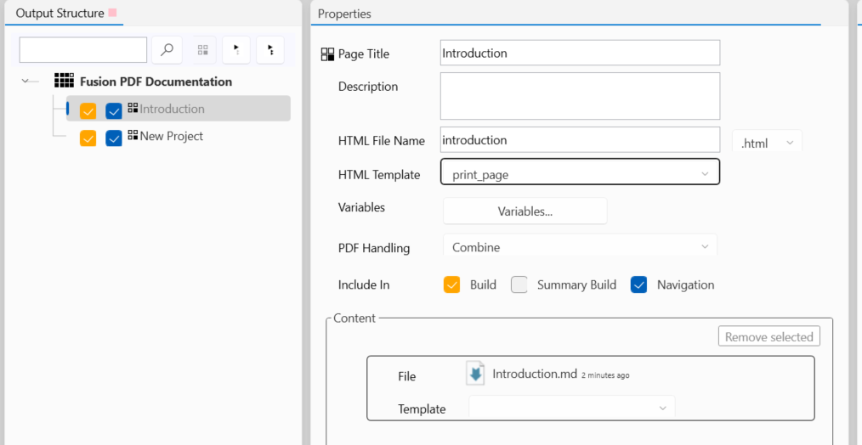Open the HTML Template print_page dropdown

pos(580,174)
